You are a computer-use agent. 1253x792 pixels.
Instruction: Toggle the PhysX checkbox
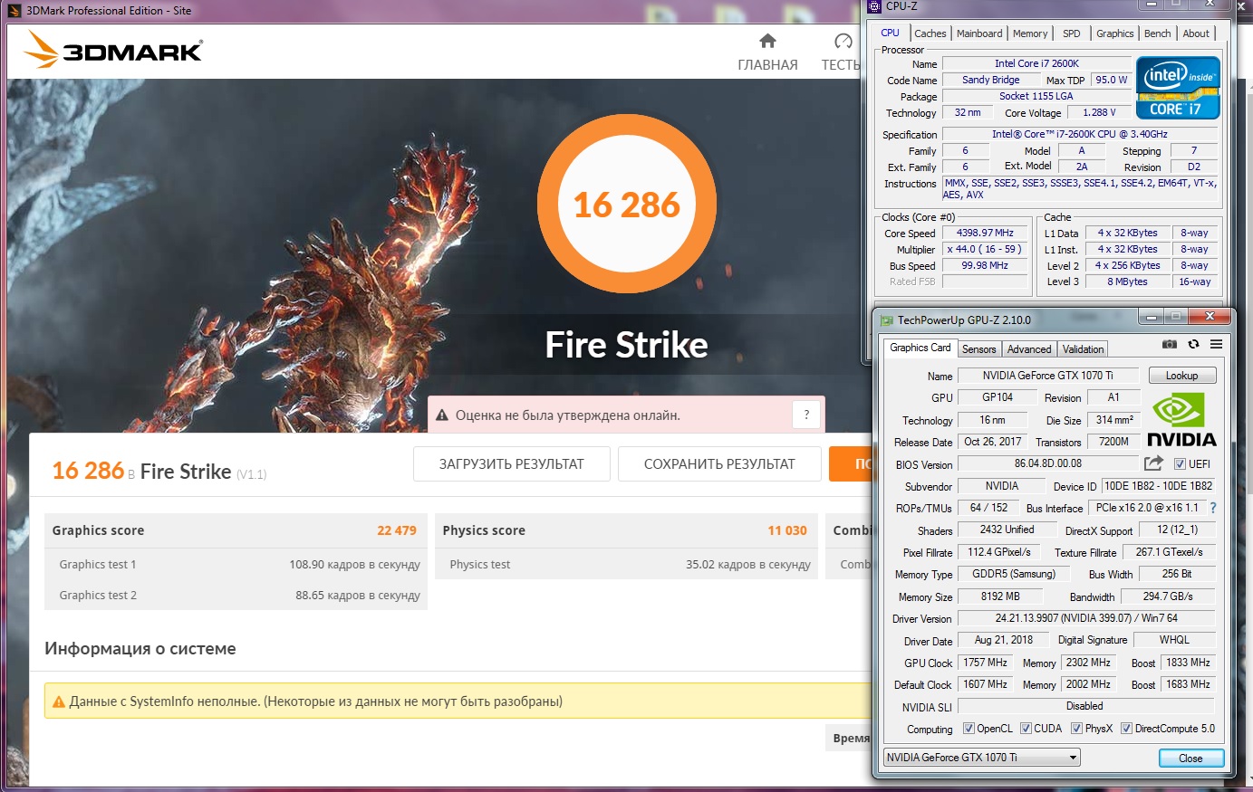(1076, 729)
